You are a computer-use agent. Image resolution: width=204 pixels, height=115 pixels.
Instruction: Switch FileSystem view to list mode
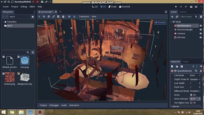pyautogui.click(x=33, y=52)
